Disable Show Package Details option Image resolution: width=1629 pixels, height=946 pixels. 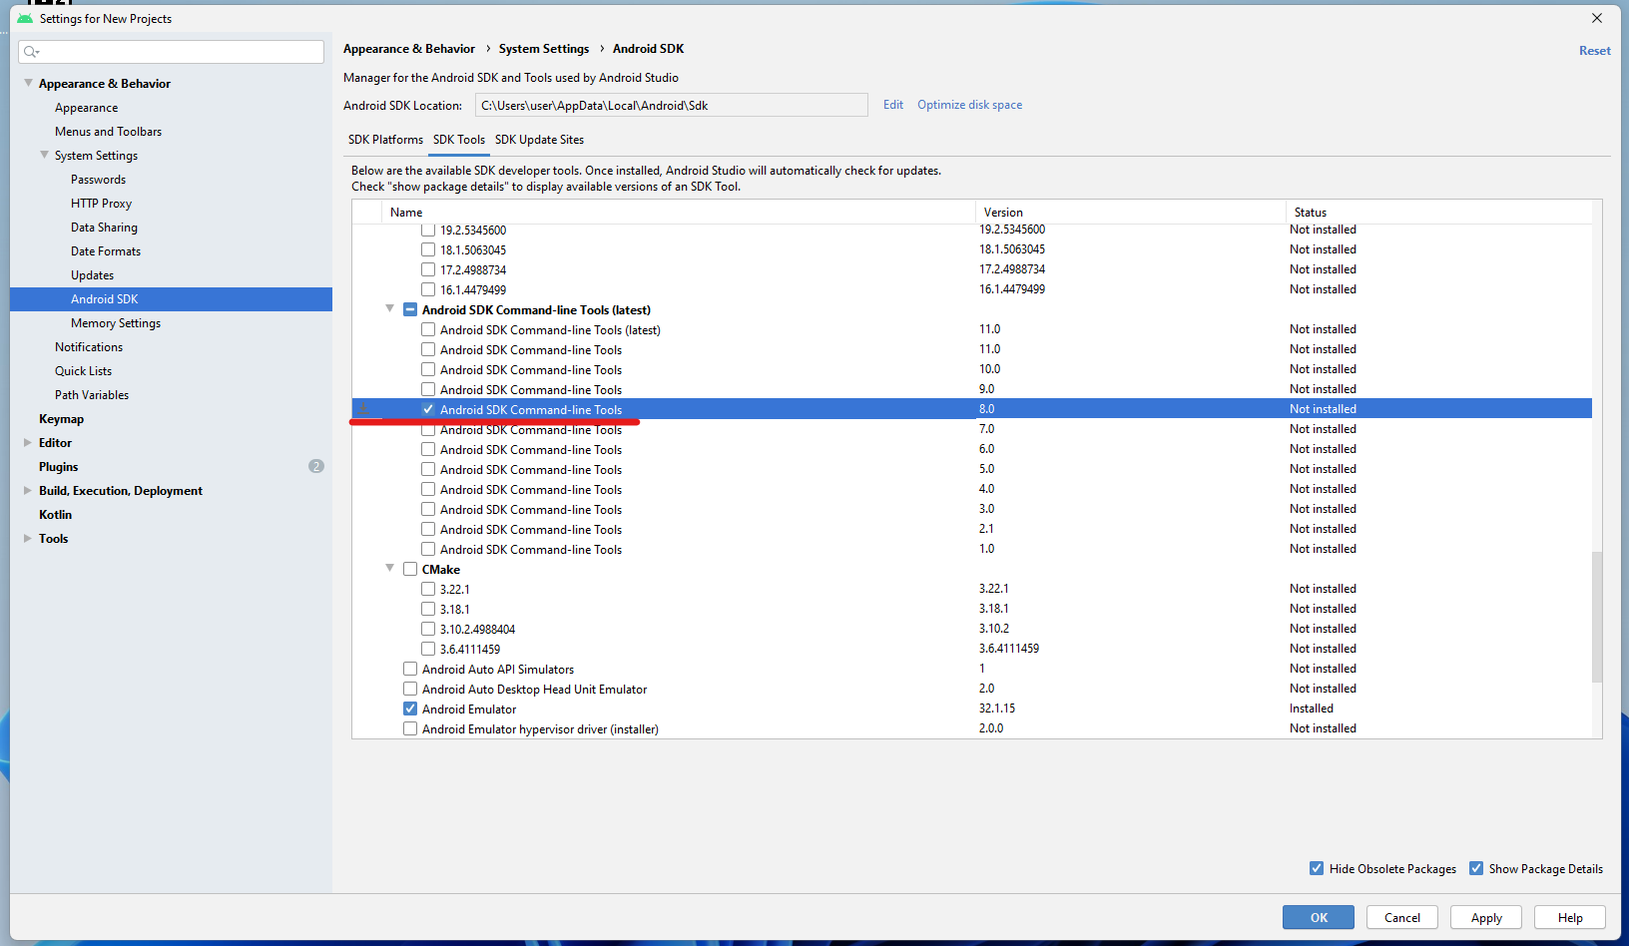pyautogui.click(x=1476, y=868)
